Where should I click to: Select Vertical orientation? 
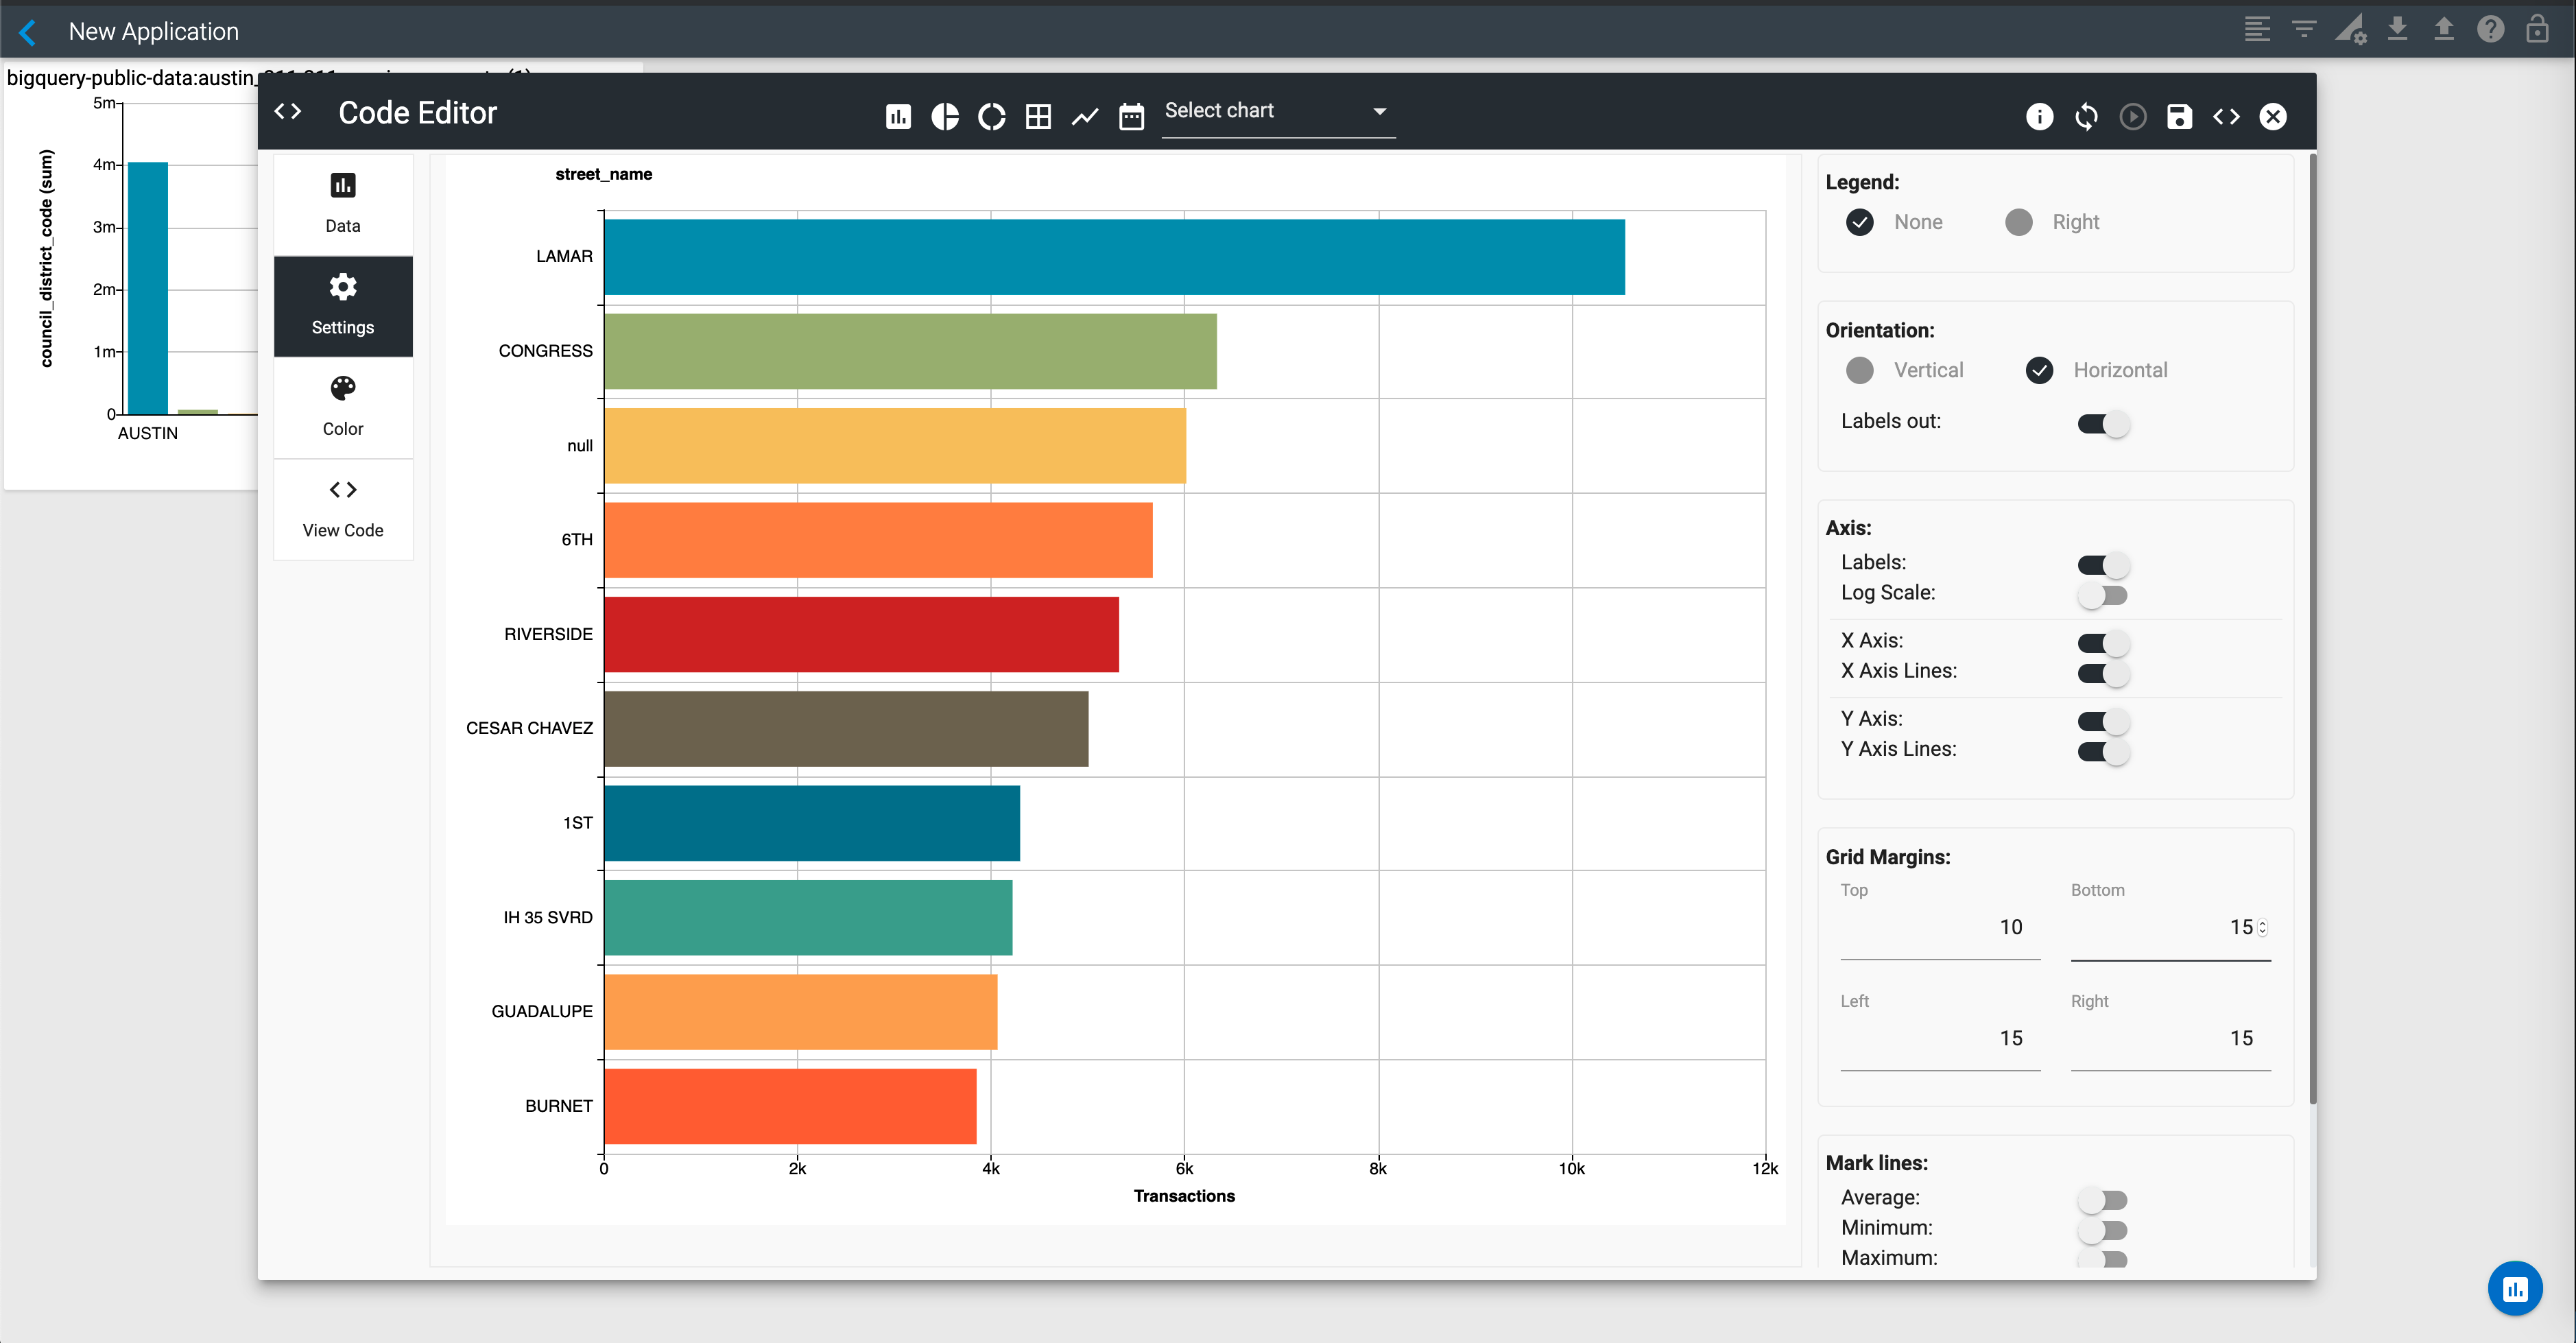[1860, 370]
